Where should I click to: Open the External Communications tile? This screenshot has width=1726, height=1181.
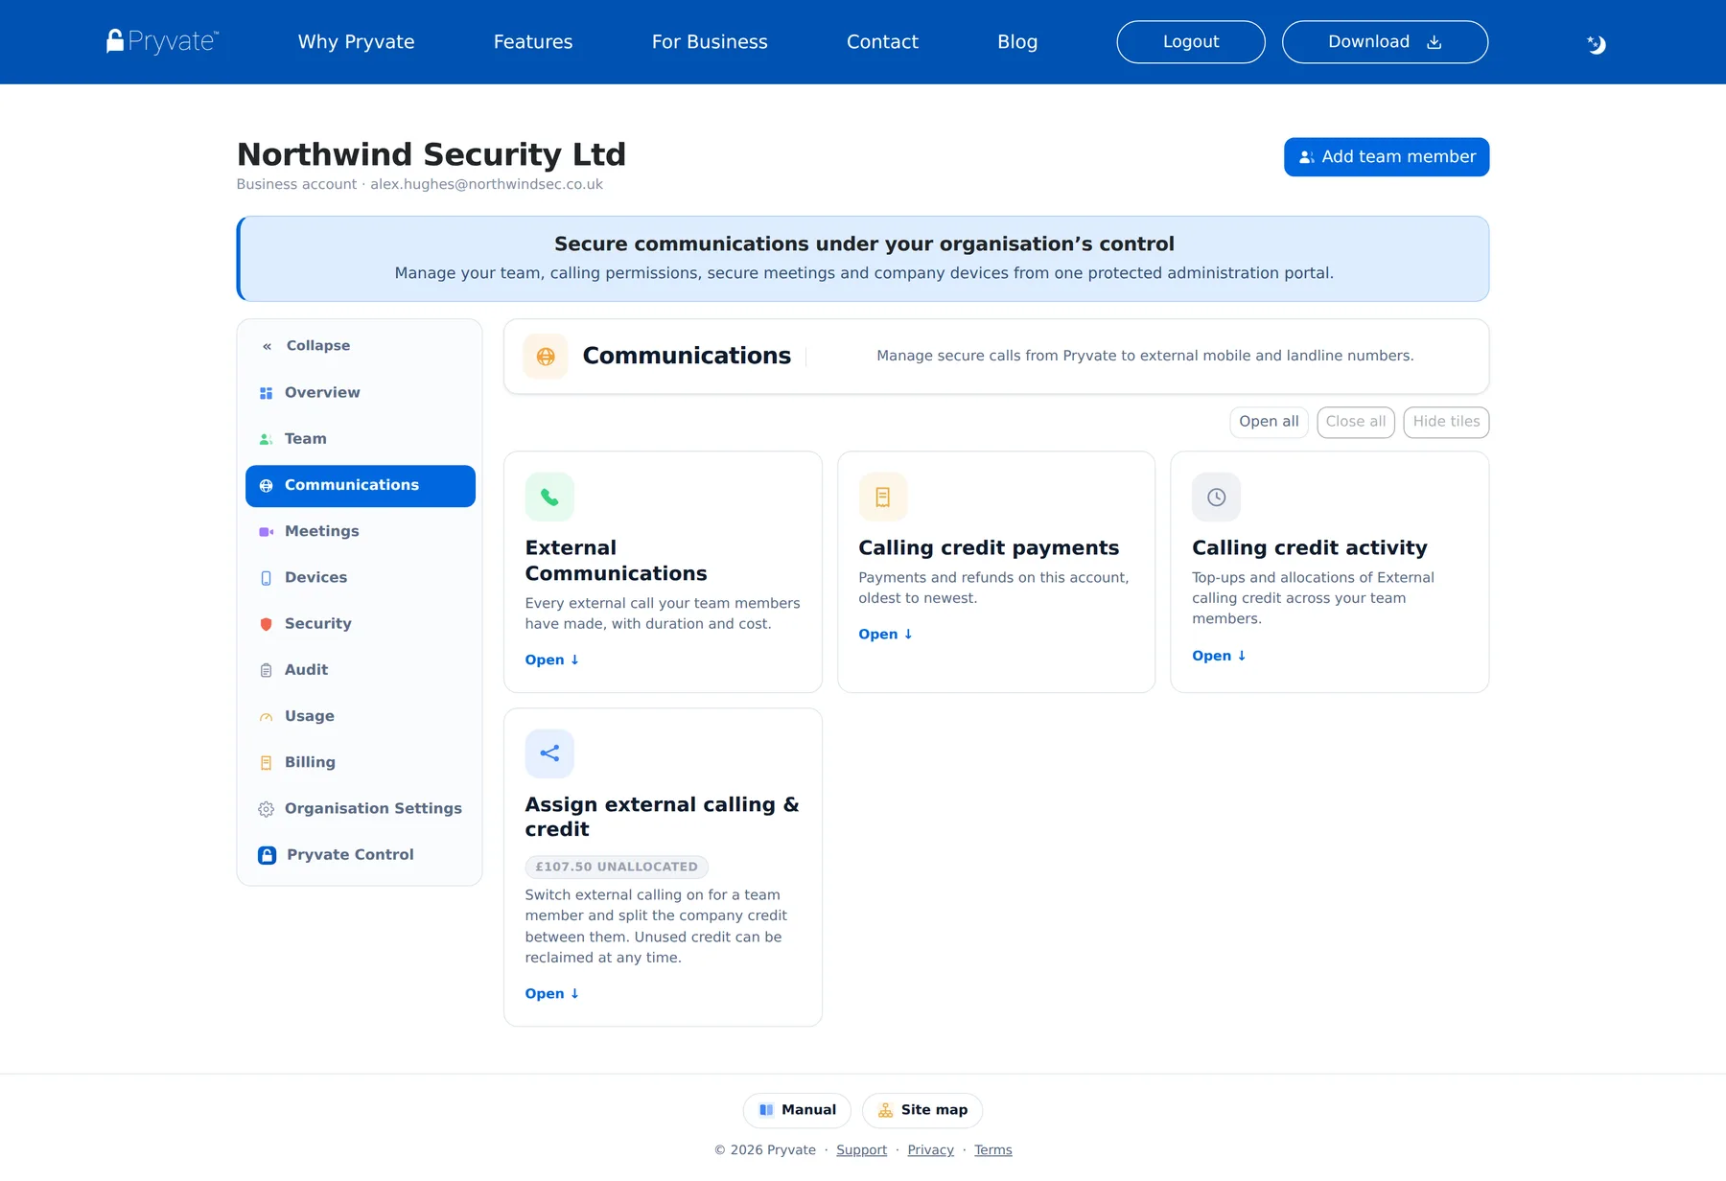tap(552, 660)
